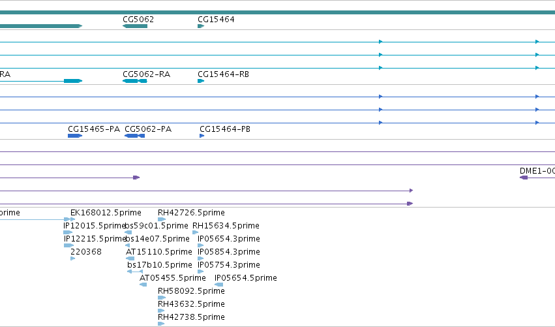This screenshot has width=555, height=327.
Task: Select the CG15465-PA protein label
Action: (x=94, y=129)
